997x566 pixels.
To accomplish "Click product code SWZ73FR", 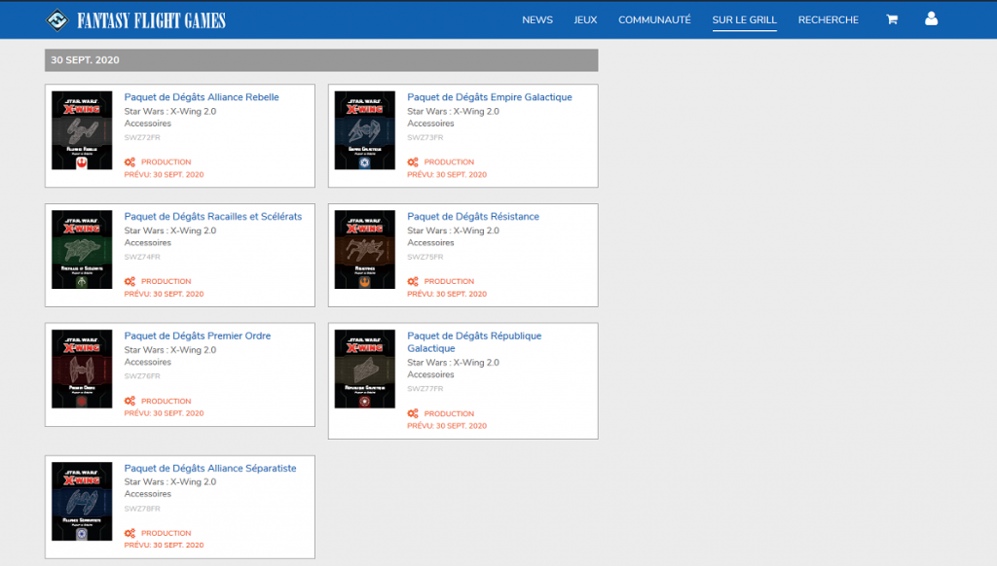I will [425, 137].
